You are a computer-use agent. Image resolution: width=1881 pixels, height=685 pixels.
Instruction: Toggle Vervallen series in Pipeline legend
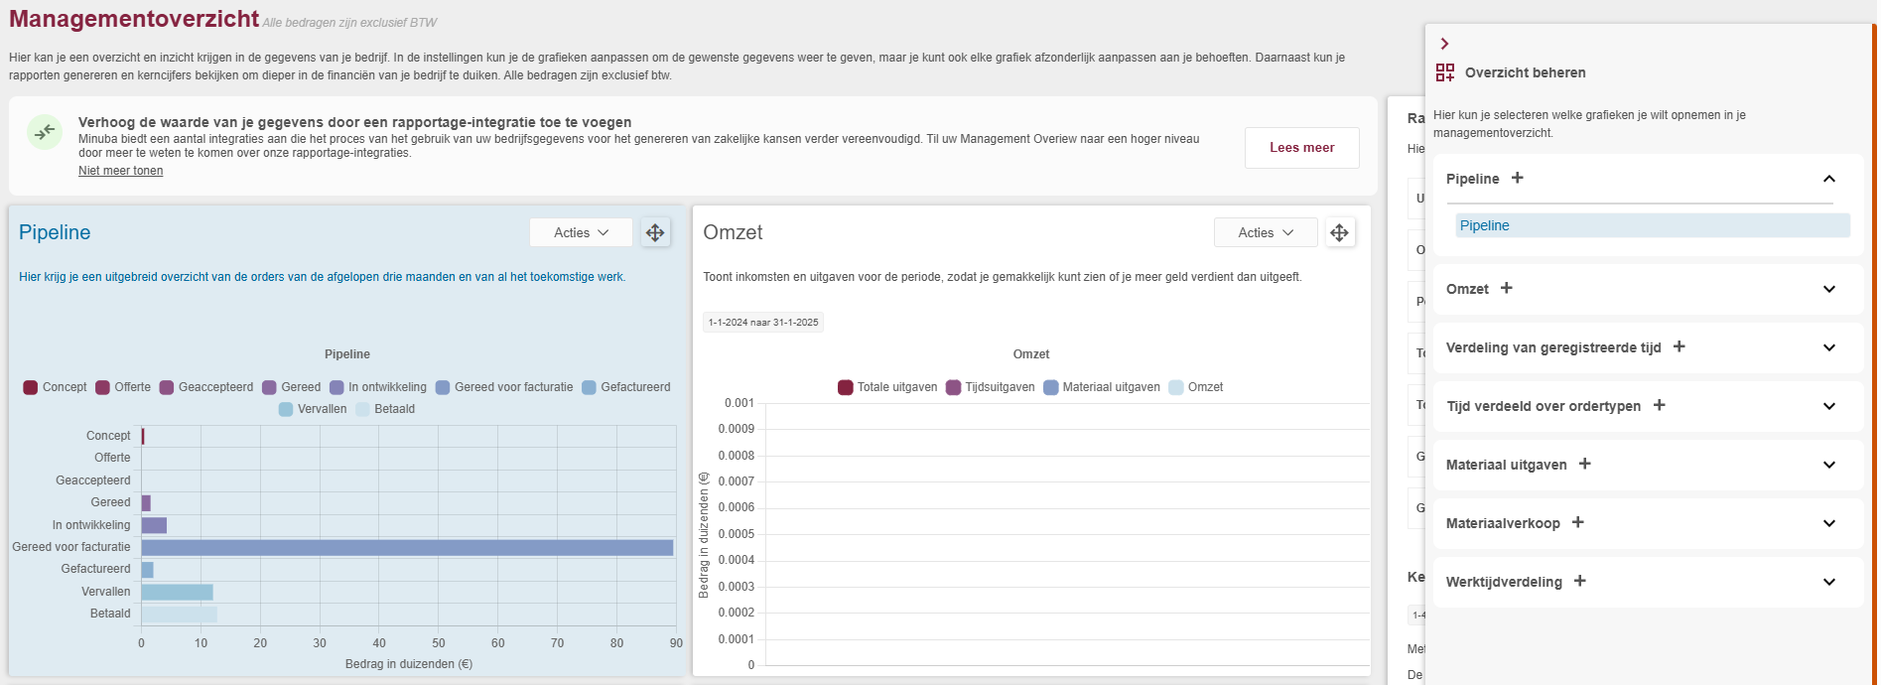tap(313, 409)
